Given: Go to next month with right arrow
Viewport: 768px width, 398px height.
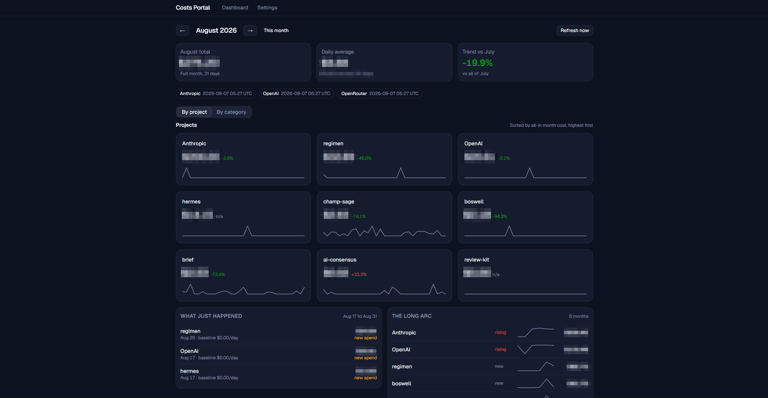Looking at the screenshot, I should (250, 31).
